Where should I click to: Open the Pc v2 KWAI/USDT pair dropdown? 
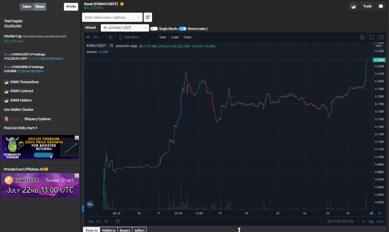(x=125, y=28)
